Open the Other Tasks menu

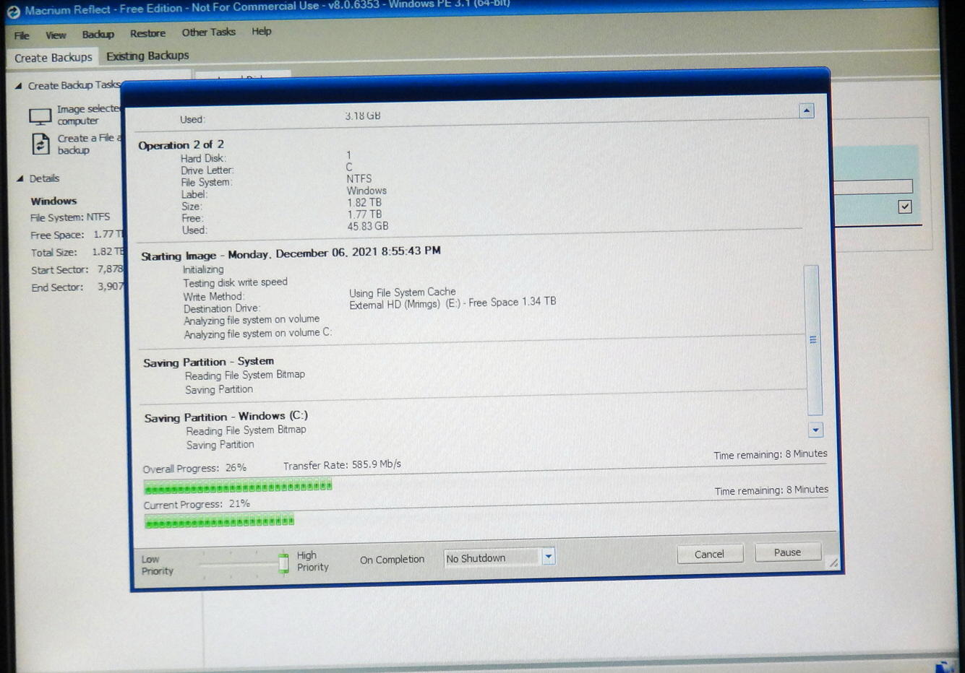point(208,32)
